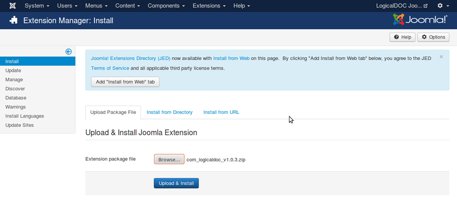This screenshot has height=205, width=457.
Task: Click the Upload & Install button
Action: pos(176,183)
